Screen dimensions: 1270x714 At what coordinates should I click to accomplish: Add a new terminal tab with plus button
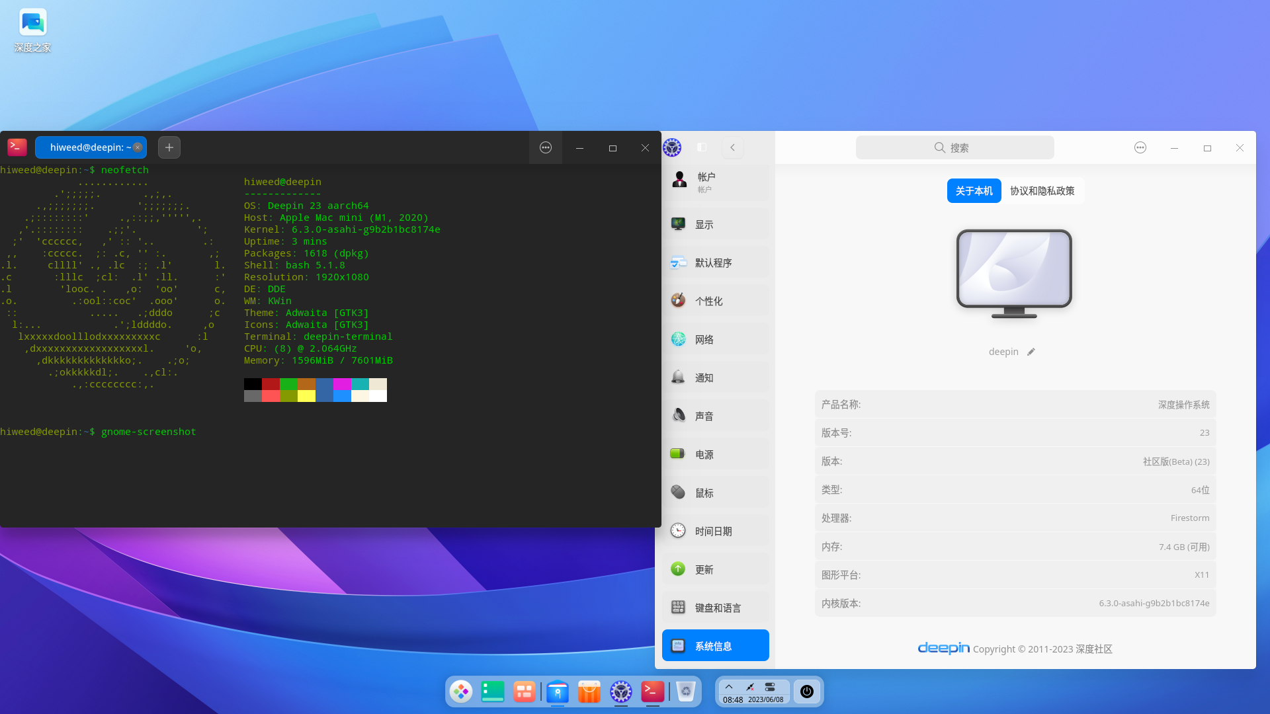point(169,147)
